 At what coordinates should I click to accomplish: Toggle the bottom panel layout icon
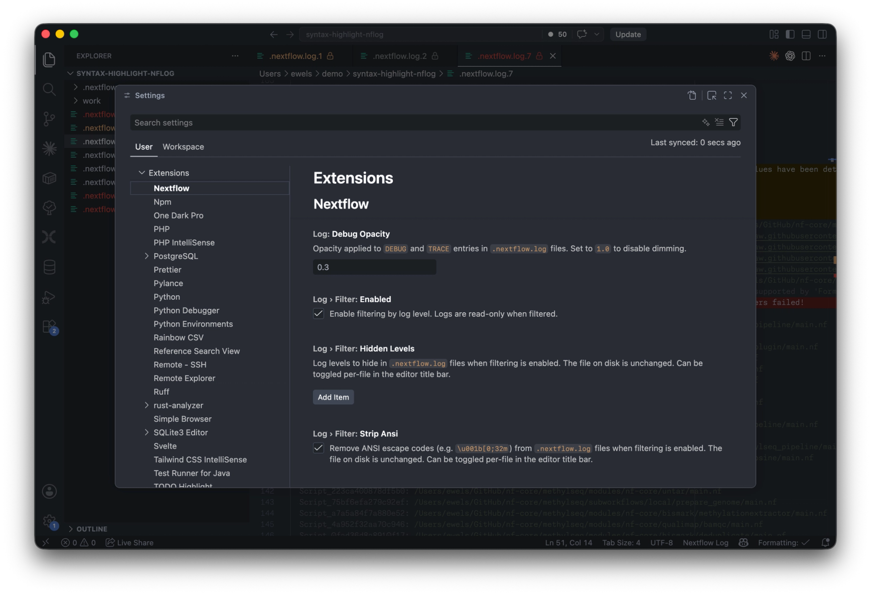point(806,34)
